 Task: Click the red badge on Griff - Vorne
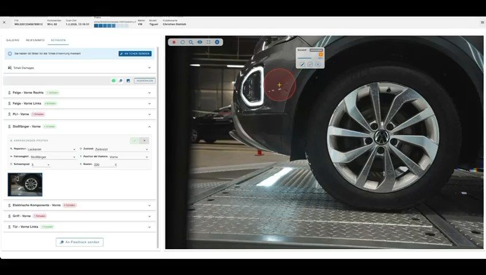coord(40,216)
